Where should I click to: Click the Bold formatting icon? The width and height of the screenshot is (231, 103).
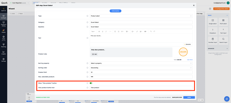(99, 31)
